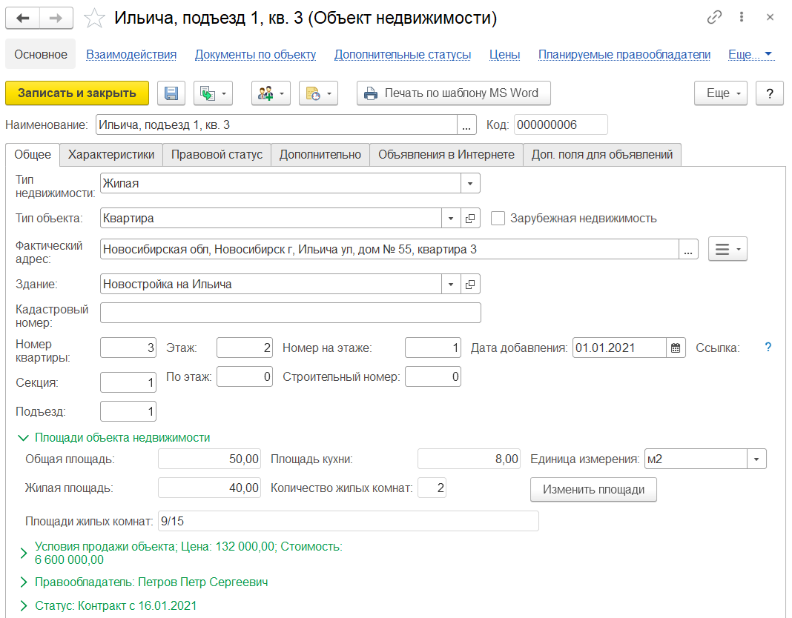This screenshot has height=618, width=792.
Task: Collapse Площади объекта недвижимости section
Action: click(x=23, y=438)
